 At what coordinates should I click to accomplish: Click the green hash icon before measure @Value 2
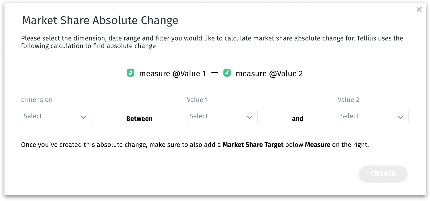click(x=227, y=73)
